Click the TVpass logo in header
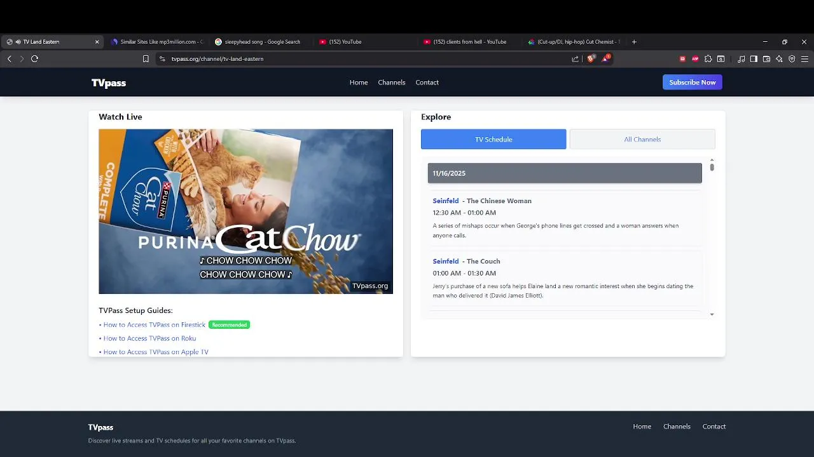 [x=109, y=83]
